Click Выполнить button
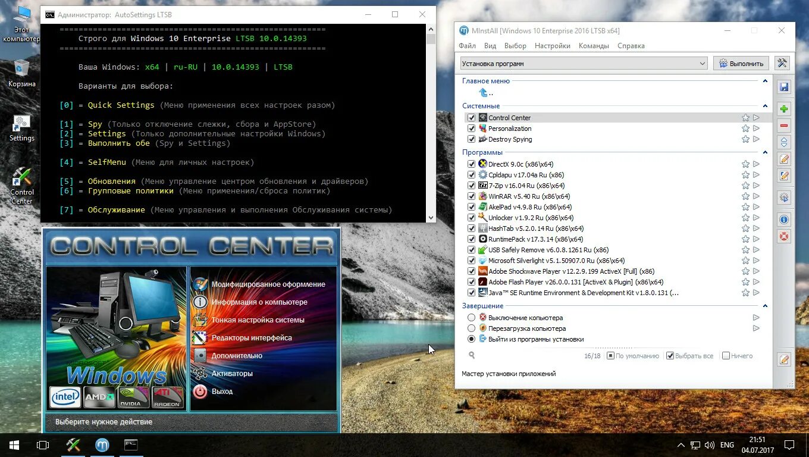This screenshot has width=809, height=457. click(741, 63)
